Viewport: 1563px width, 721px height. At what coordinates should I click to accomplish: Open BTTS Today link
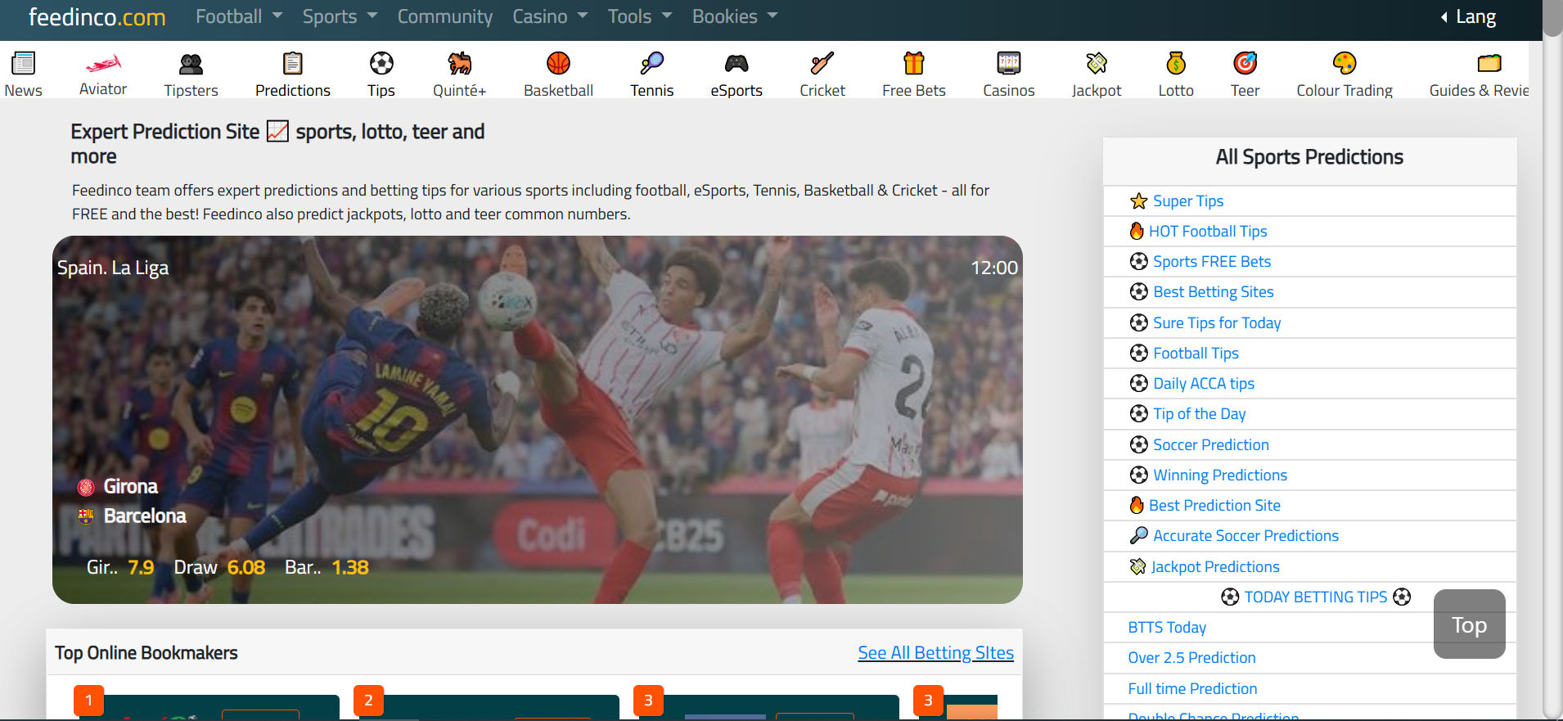click(1167, 627)
